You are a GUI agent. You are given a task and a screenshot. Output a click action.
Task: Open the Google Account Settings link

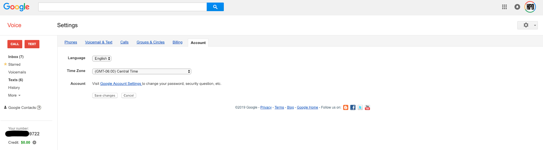120,84
